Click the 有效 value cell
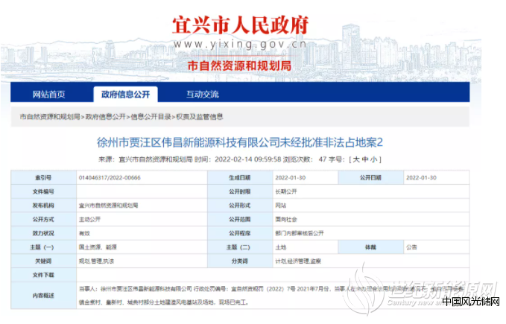Screen dimensions: 506x324 142,233
